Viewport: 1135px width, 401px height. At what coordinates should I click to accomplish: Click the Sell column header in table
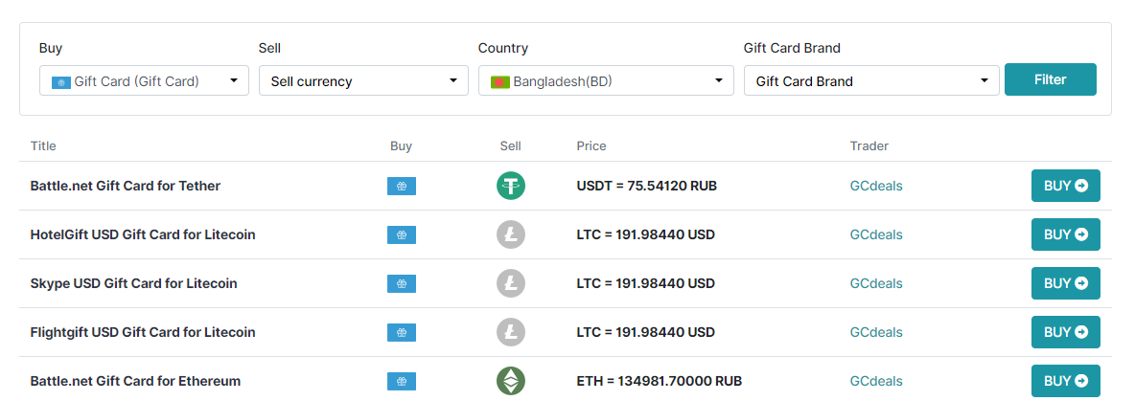(x=510, y=146)
